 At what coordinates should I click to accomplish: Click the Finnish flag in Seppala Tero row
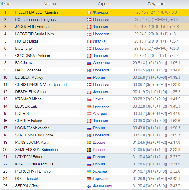pyautogui.click(x=89, y=186)
